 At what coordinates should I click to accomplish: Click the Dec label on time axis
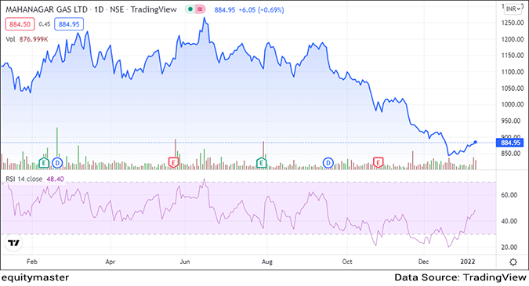(x=423, y=262)
